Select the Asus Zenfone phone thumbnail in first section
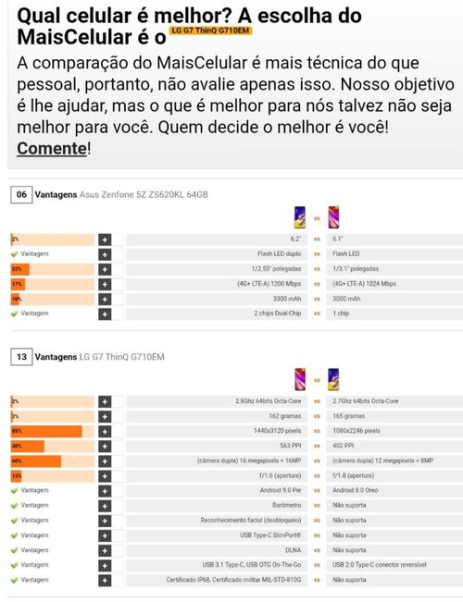The width and height of the screenshot is (463, 602). 300,217
